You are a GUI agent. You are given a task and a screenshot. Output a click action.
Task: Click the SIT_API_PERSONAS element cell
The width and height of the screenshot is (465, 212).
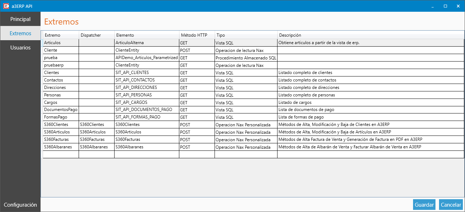pyautogui.click(x=147, y=95)
